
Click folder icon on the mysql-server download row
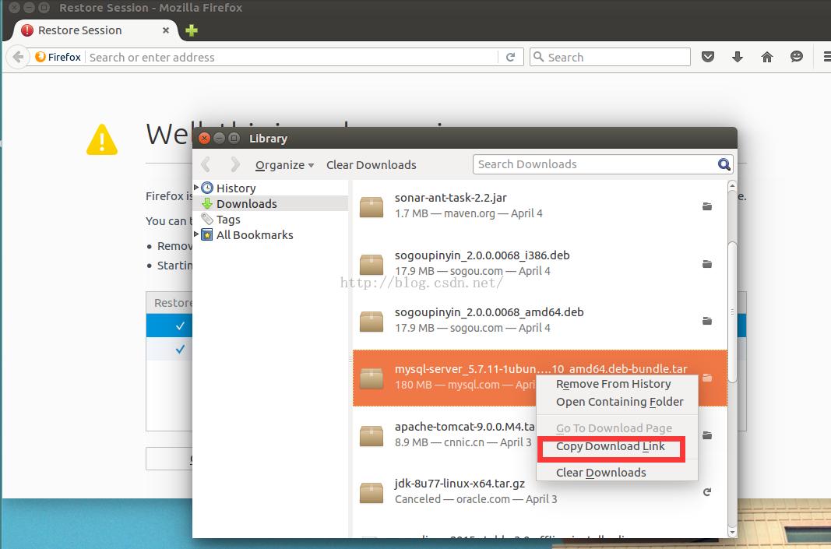point(707,378)
